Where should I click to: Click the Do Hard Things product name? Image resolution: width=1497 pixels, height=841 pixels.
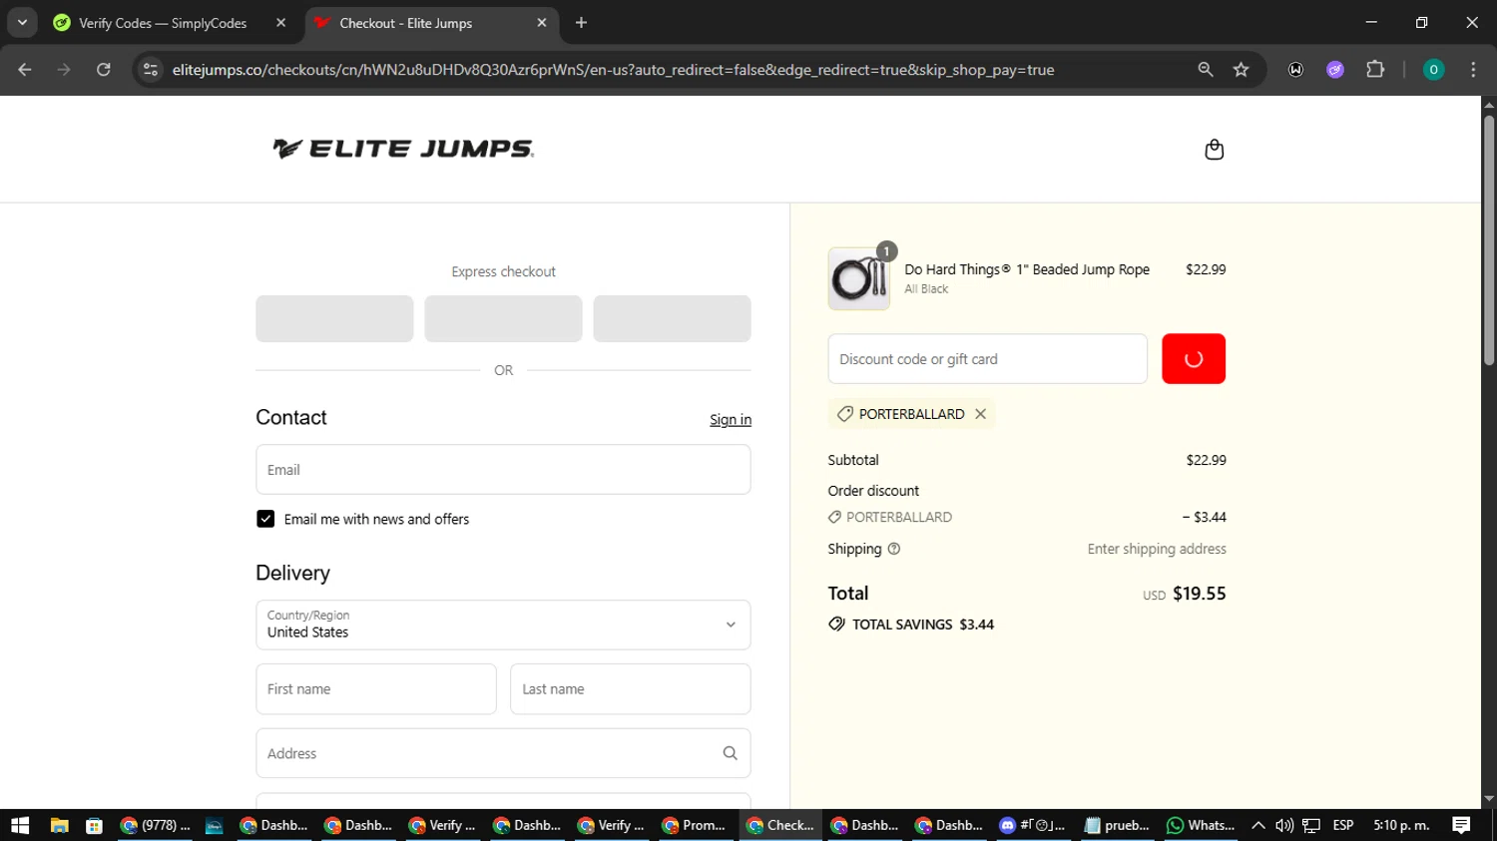[x=1027, y=269]
